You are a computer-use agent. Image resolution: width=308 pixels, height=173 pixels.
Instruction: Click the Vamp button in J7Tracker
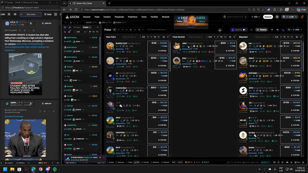48,14
